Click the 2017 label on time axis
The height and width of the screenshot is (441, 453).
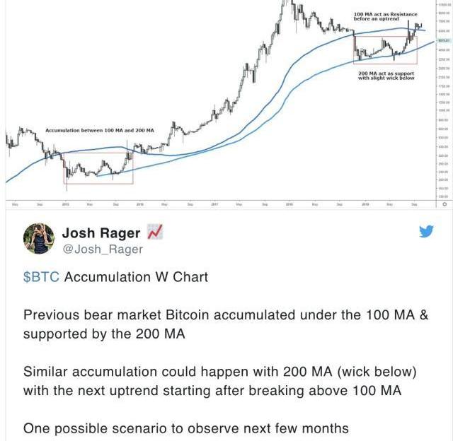pos(214,204)
